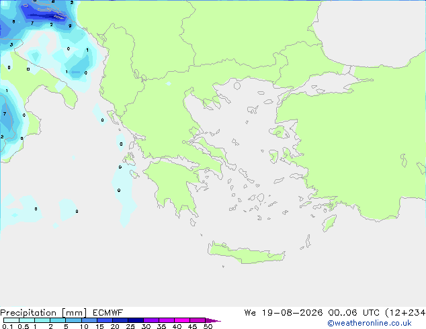Click the legend label 30
426x329 pixels.
(146, 326)
